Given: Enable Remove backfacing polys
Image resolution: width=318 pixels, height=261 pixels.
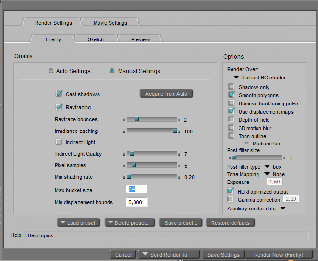Looking at the screenshot, I should click(231, 103).
